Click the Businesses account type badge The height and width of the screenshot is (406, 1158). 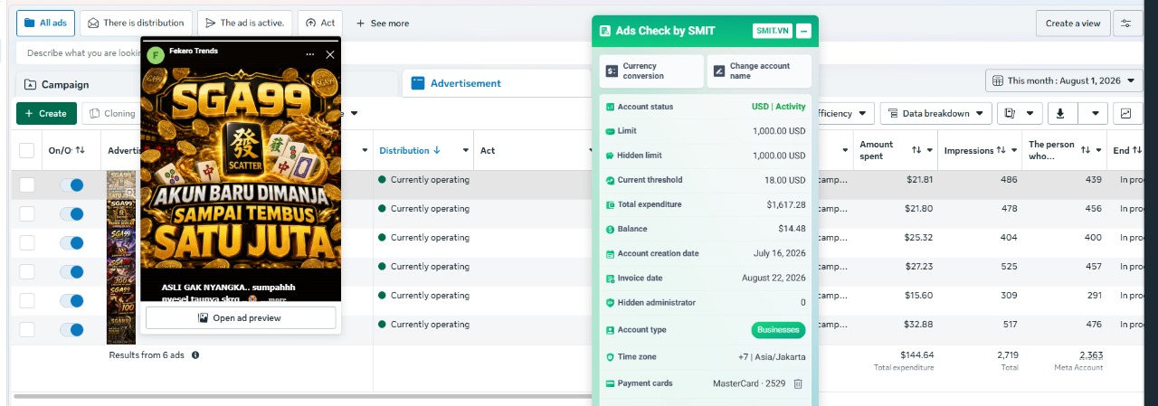click(x=778, y=330)
